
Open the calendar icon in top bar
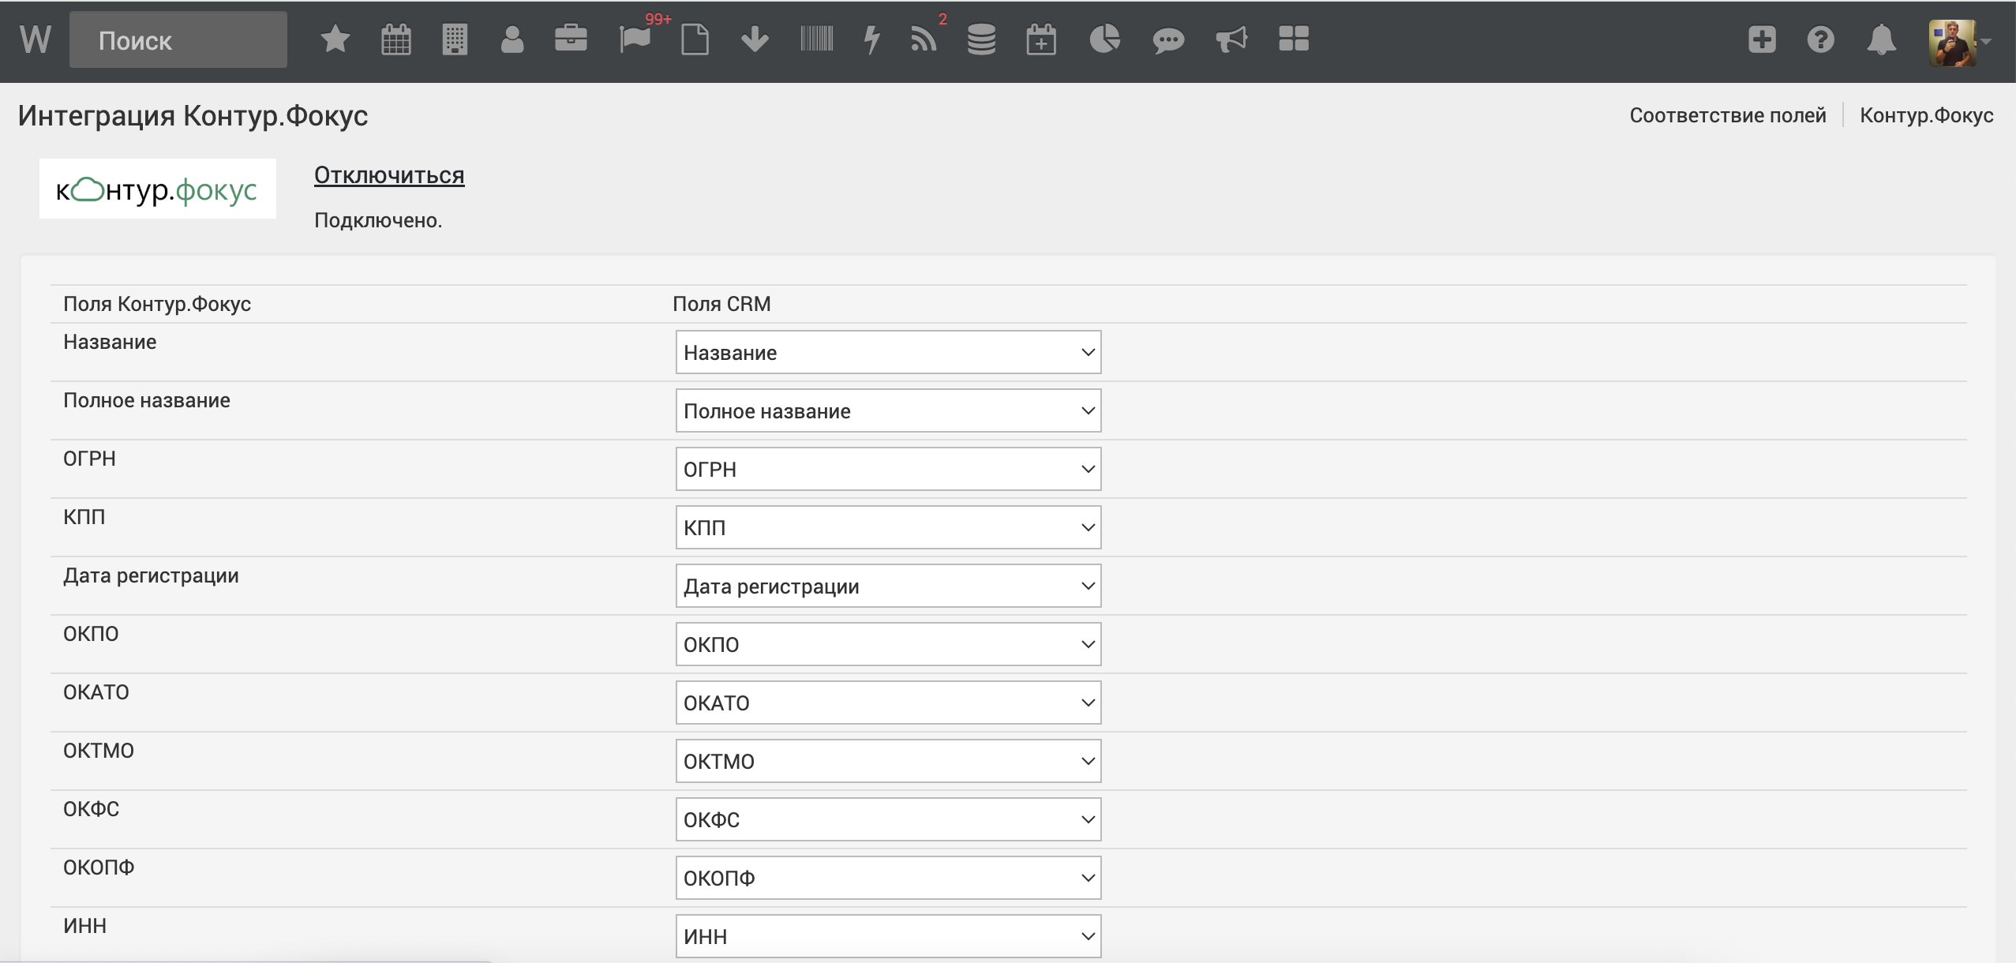[x=395, y=39]
